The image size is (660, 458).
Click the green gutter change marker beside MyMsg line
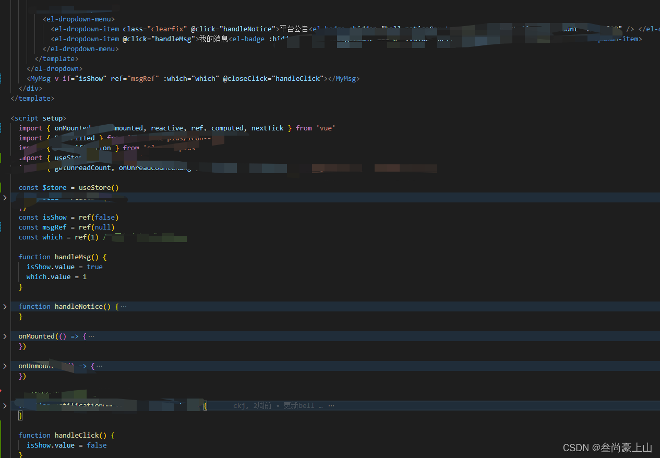pyautogui.click(x=2, y=78)
